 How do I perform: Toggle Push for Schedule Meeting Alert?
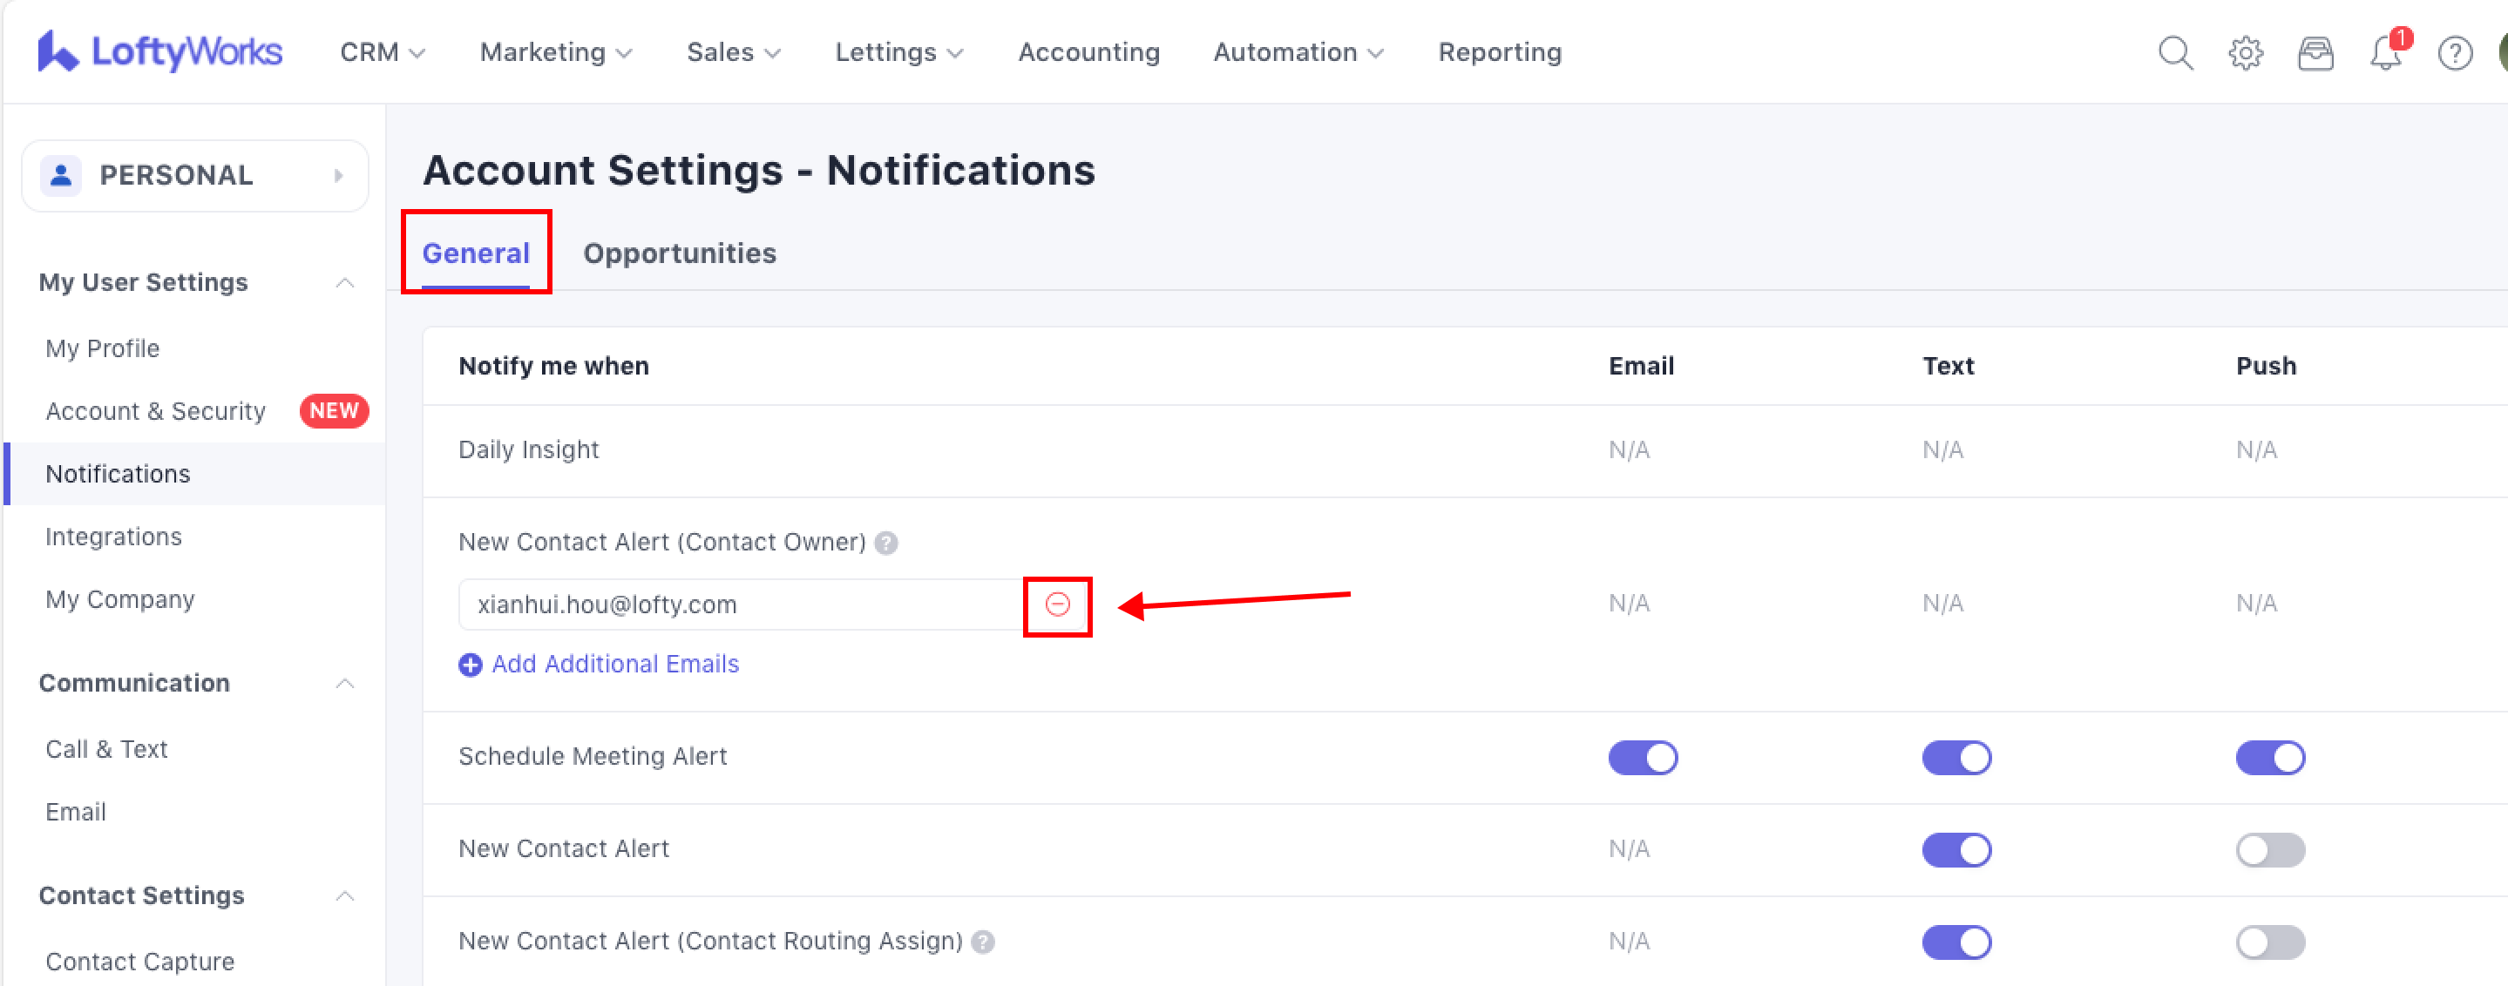[2269, 757]
